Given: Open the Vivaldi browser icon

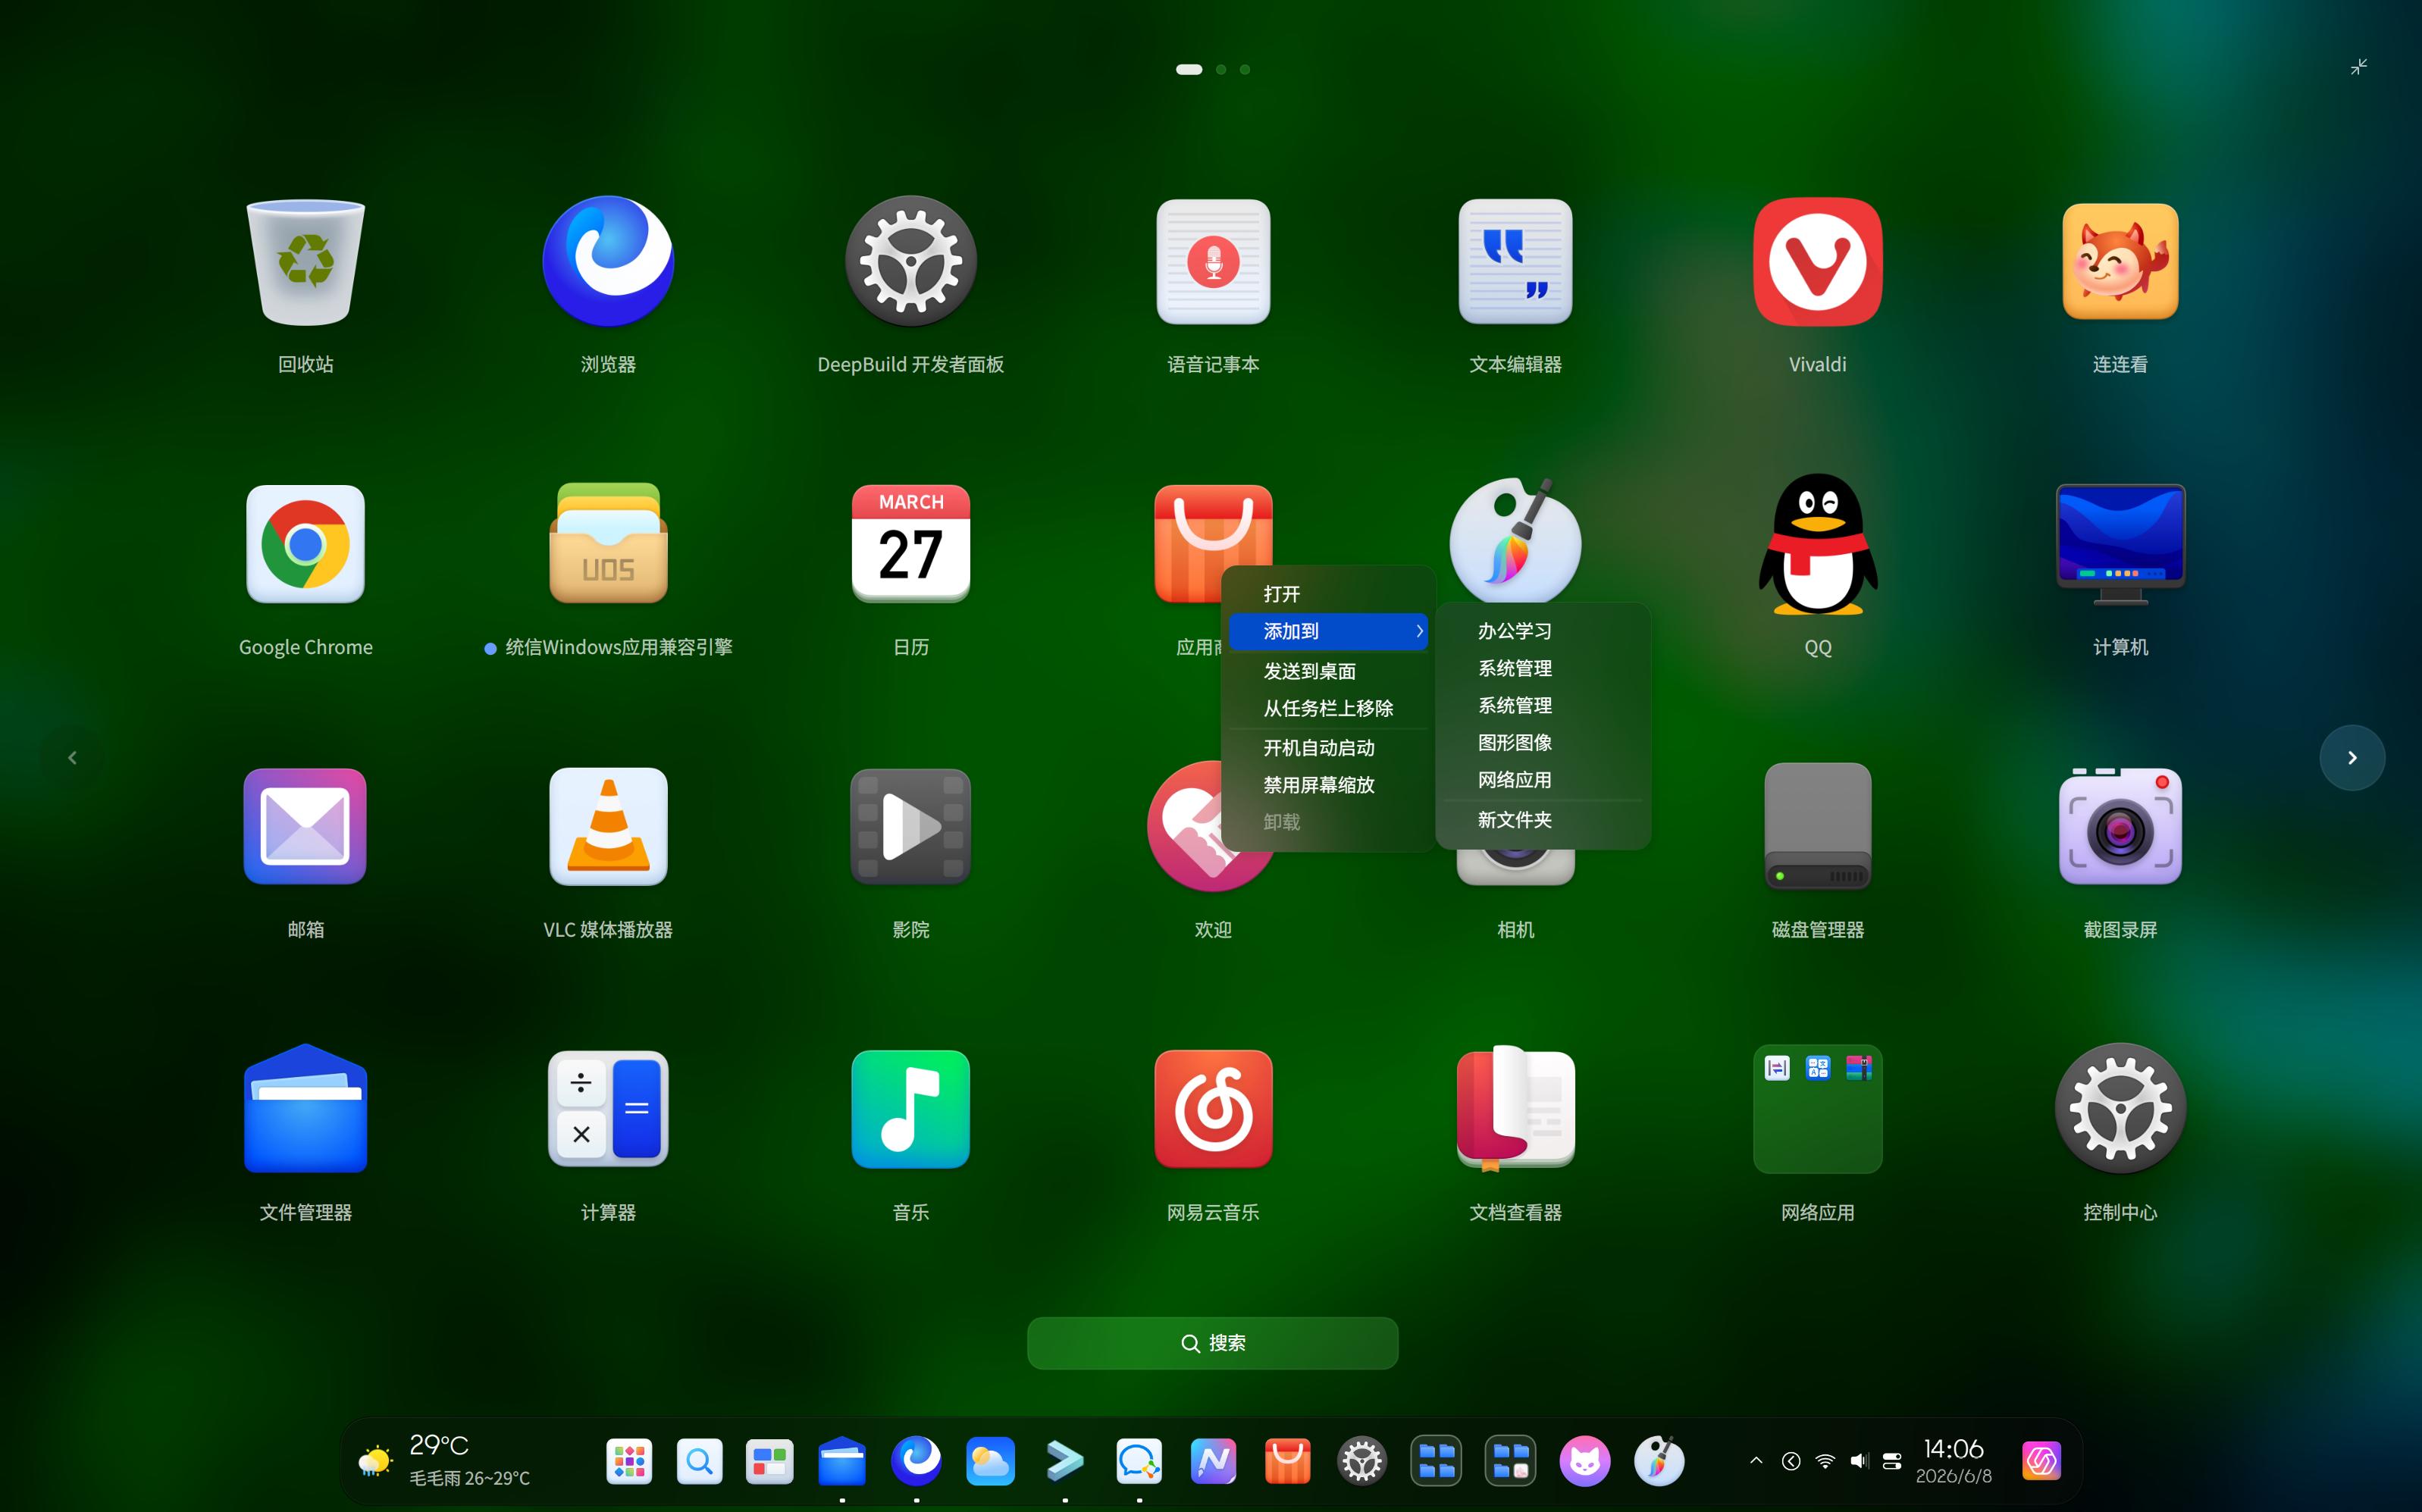Looking at the screenshot, I should coord(1817,262).
